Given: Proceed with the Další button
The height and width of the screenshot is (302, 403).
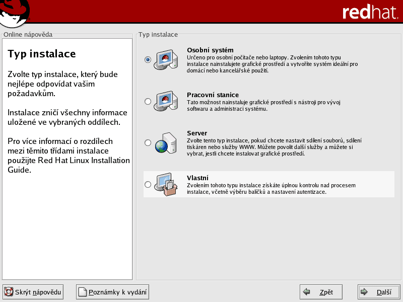Looking at the screenshot, I should click(379, 292).
